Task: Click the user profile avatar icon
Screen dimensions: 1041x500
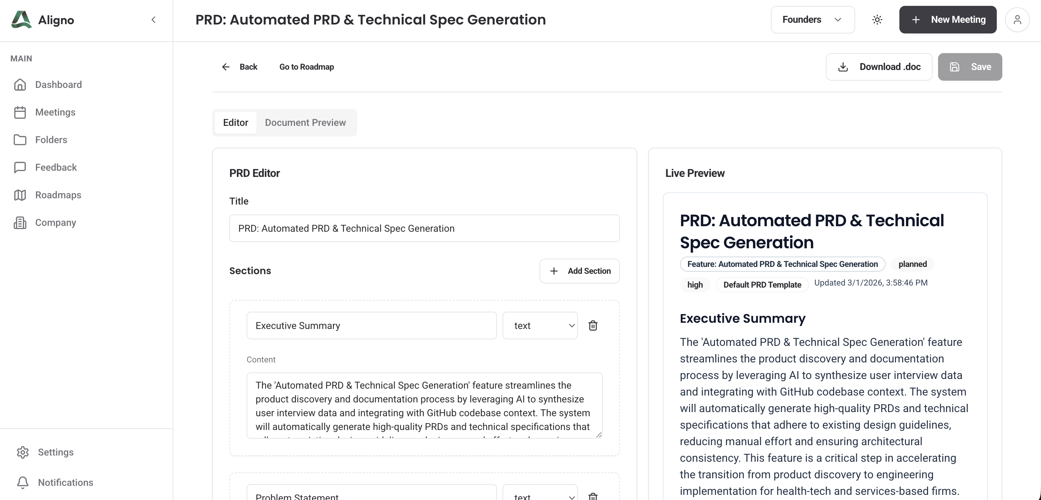Action: tap(1017, 19)
